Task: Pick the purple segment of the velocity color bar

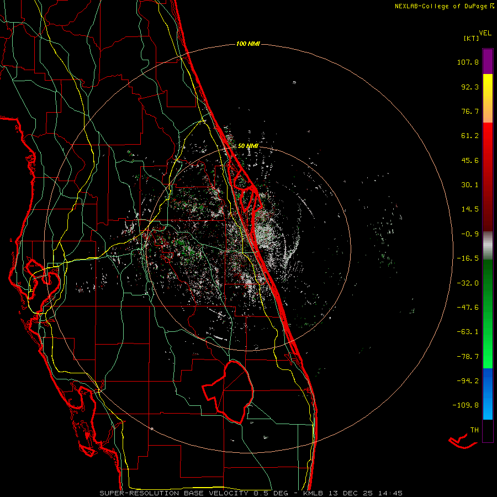Action: (488, 61)
